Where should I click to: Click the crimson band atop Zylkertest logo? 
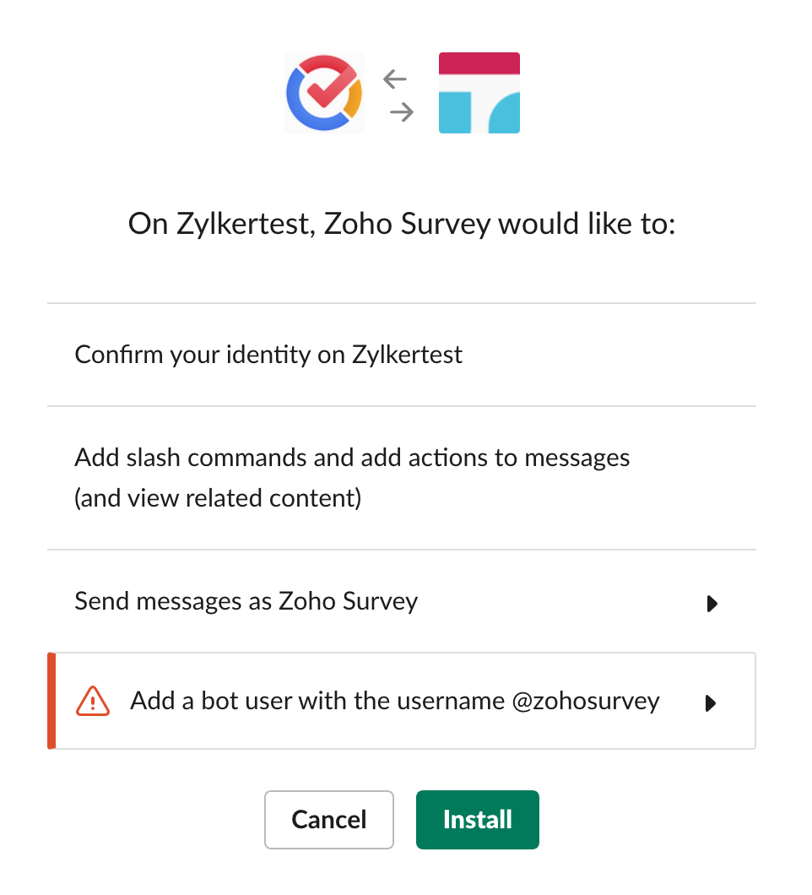pyautogui.click(x=479, y=63)
